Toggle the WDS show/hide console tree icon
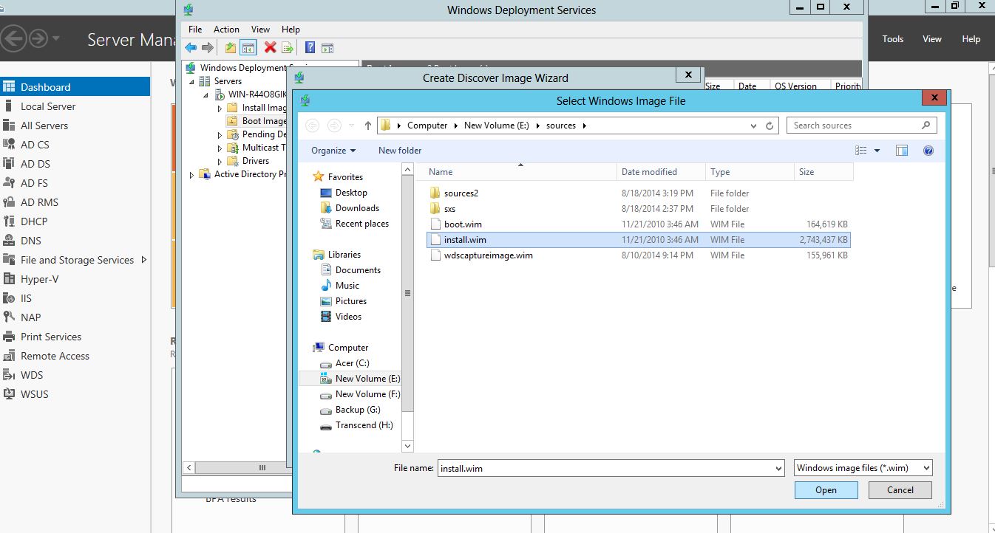Screen dimensions: 995x533 (248, 48)
